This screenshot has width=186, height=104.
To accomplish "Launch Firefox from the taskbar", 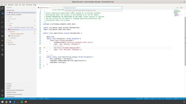I will 26,102.
